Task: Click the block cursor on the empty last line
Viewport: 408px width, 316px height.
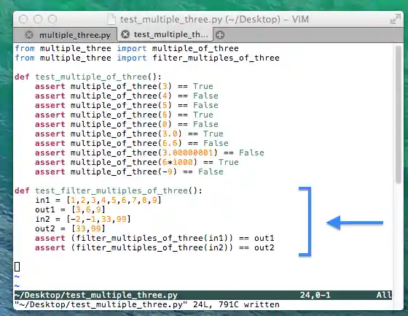Action: pyautogui.click(x=17, y=266)
